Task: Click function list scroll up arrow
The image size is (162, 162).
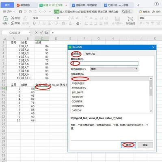Action: (x=151, y=79)
